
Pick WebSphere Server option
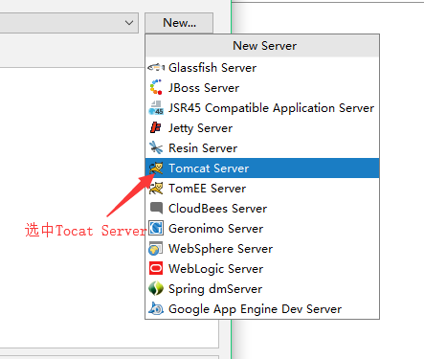tap(262, 248)
